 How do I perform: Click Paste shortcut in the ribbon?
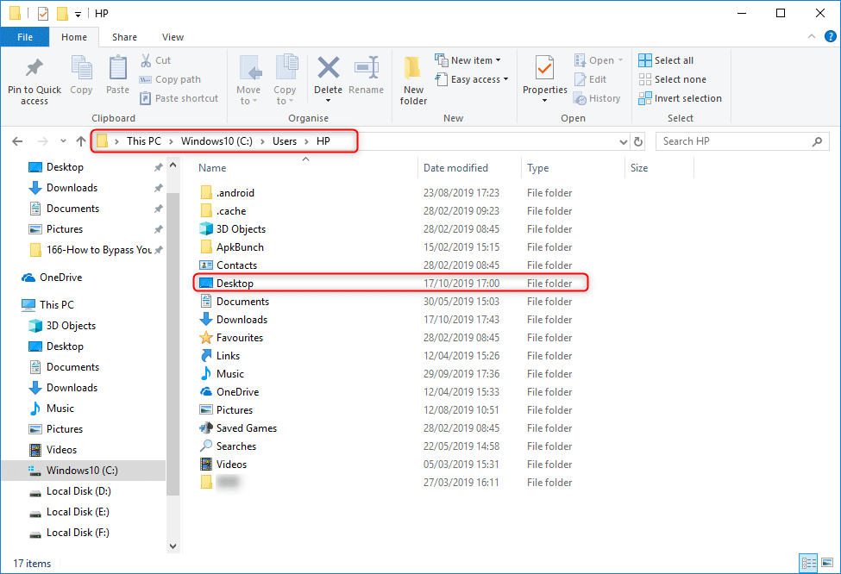(179, 98)
